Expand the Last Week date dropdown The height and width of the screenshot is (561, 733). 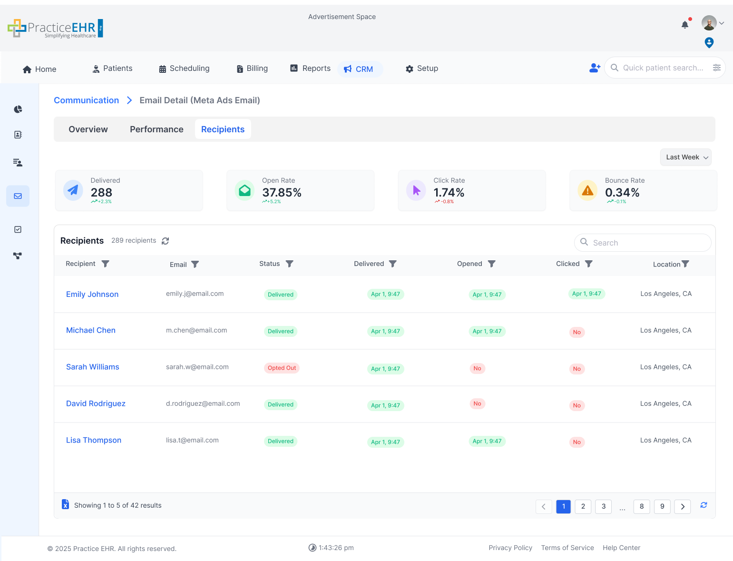(685, 157)
